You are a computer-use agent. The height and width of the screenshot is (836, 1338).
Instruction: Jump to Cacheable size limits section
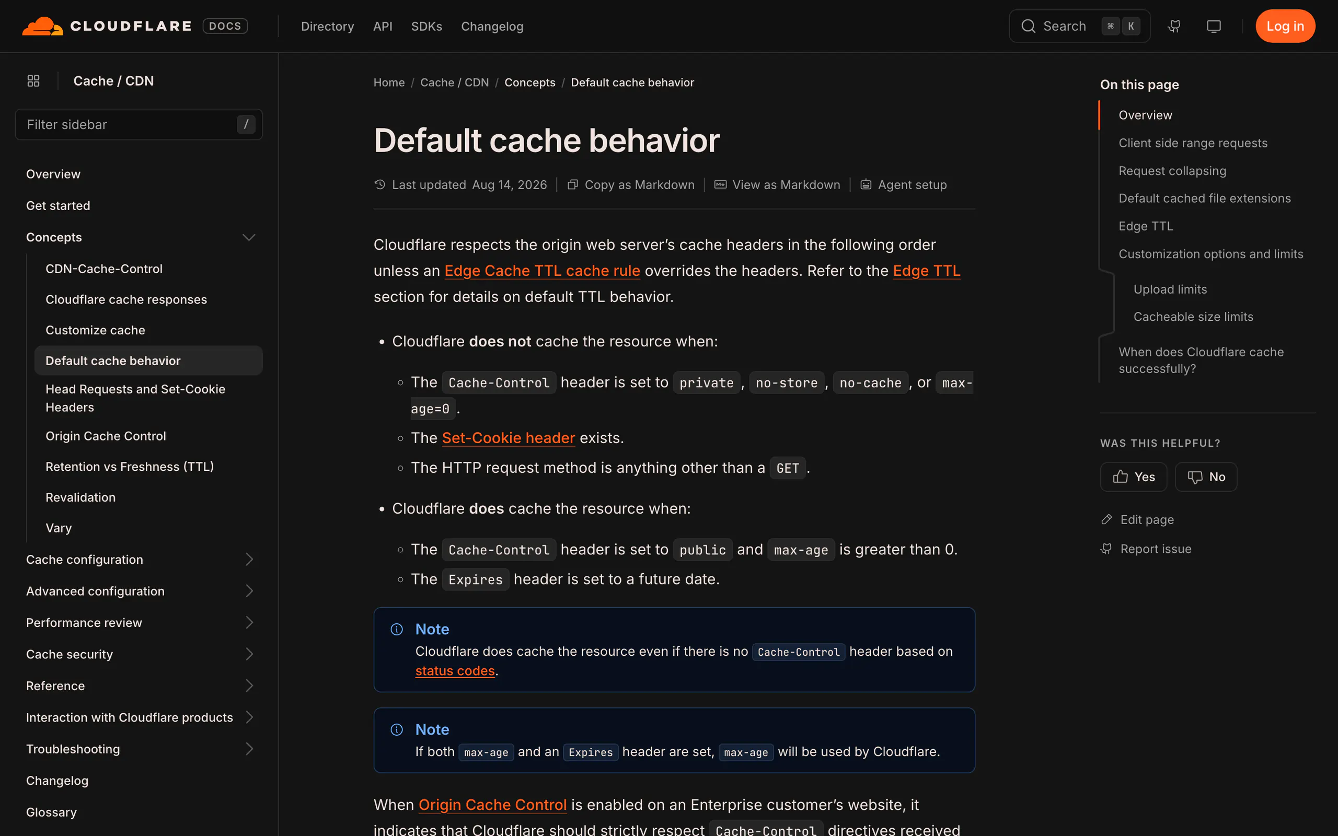click(x=1193, y=317)
